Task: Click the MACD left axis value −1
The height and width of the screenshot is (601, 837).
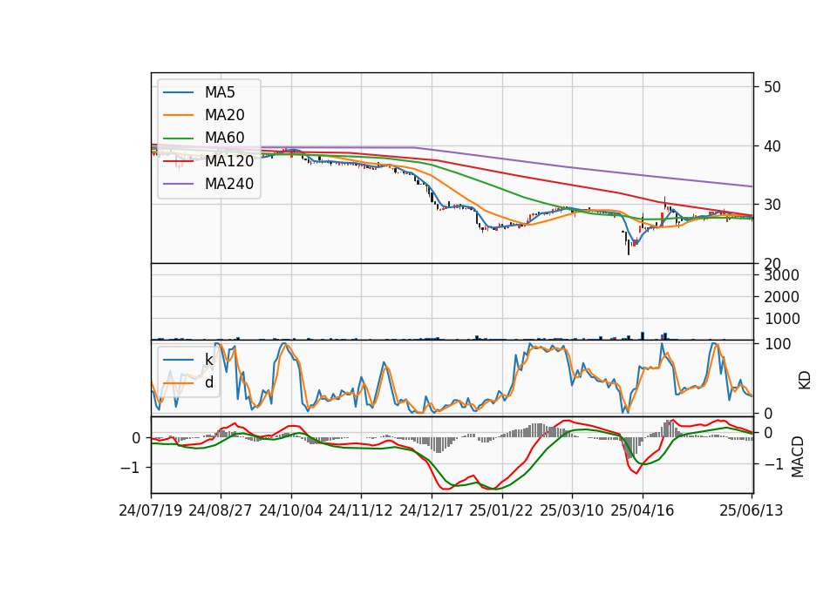Action: tap(131, 468)
